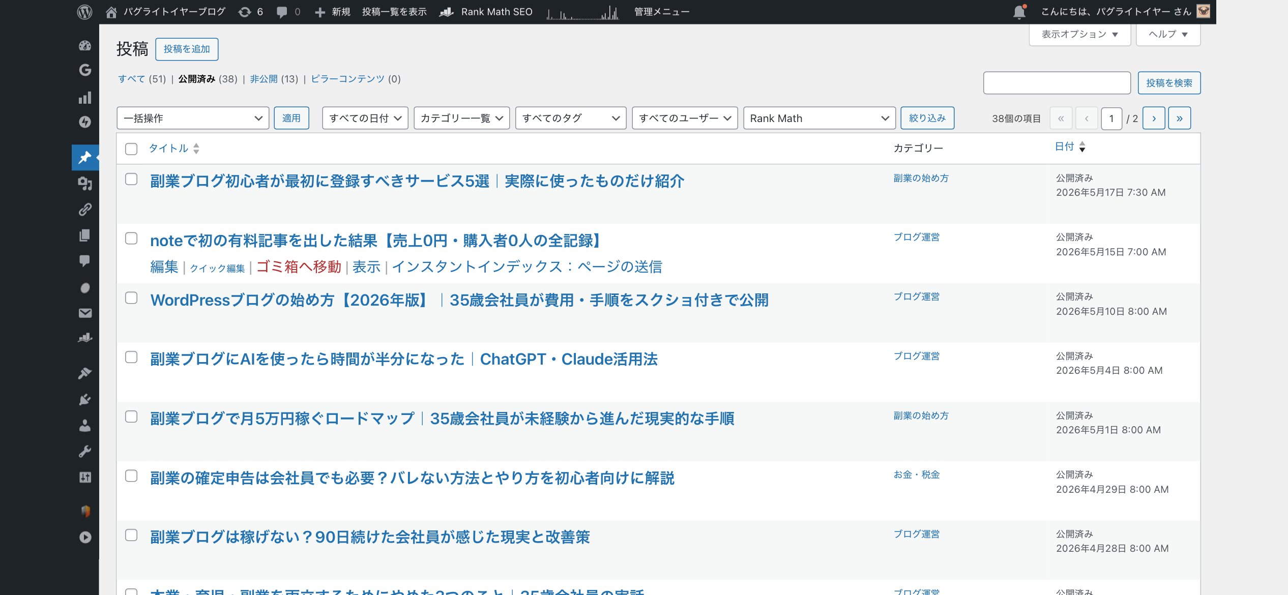Open the カテゴリー一覧 category dropdown
The image size is (1288, 595).
coord(461,118)
